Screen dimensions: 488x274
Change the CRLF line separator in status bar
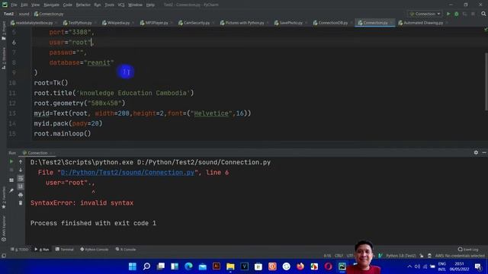click(x=339, y=256)
